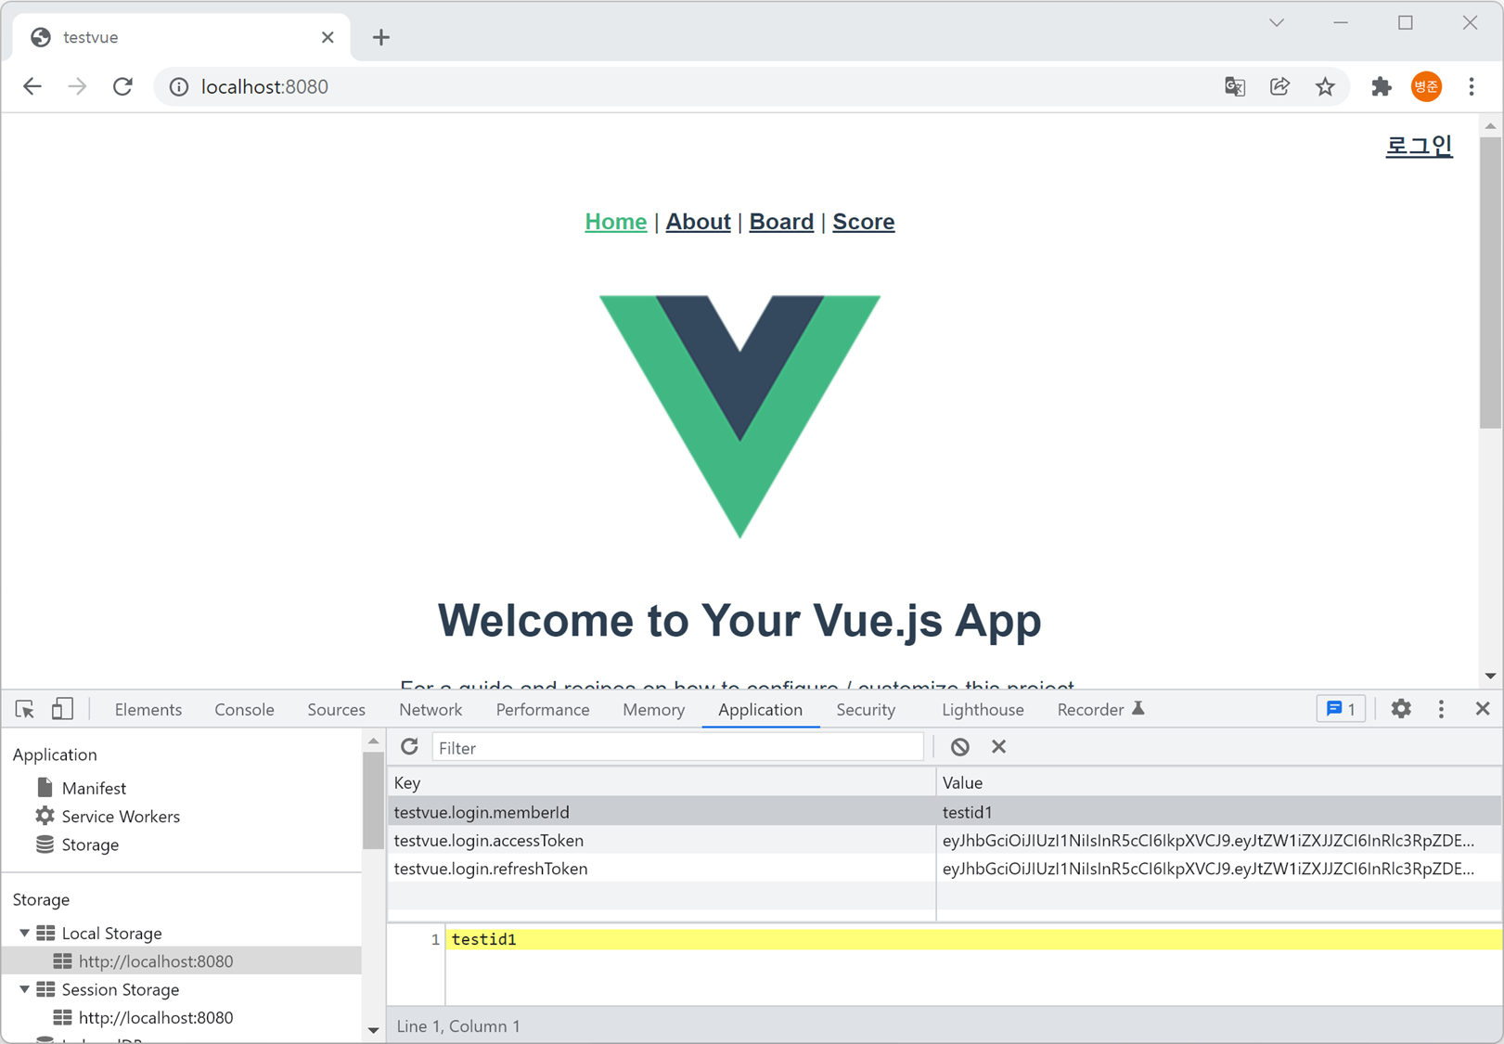Switch to the Memory tab
This screenshot has height=1044, width=1504.
point(654,710)
